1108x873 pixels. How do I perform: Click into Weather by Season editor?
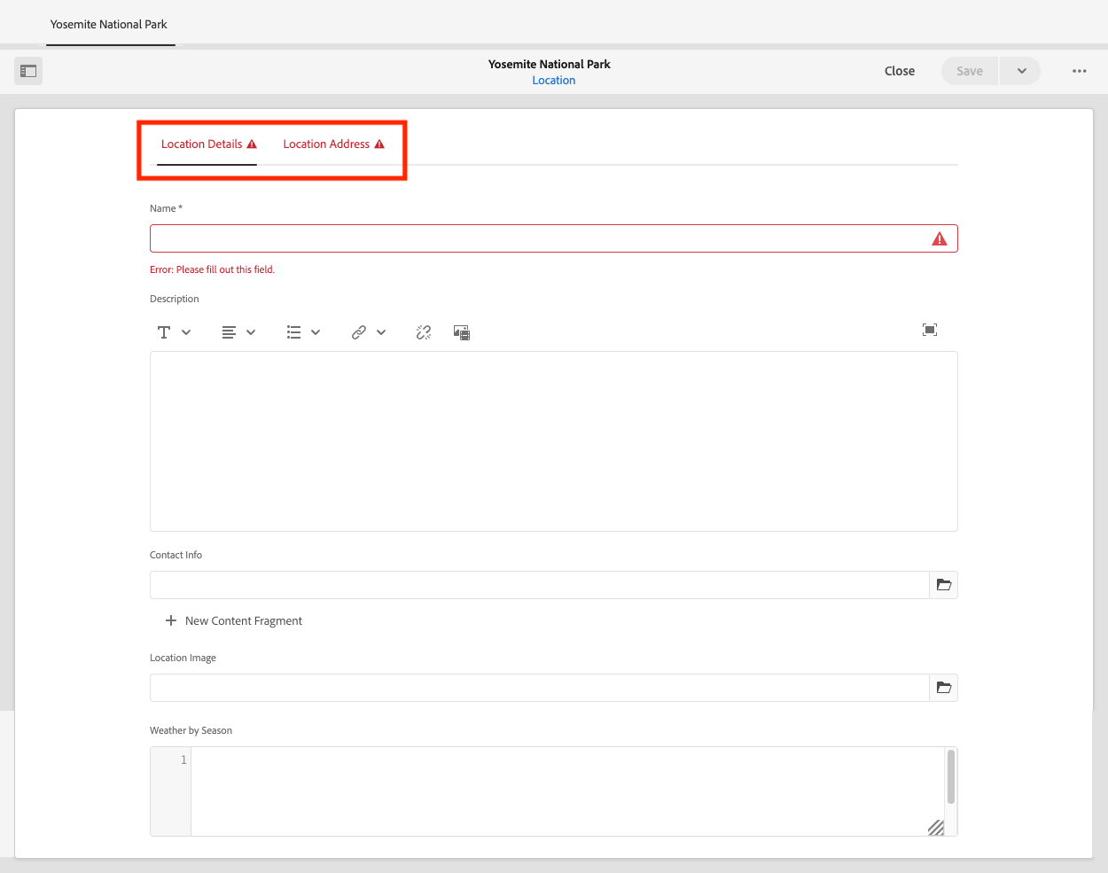[x=567, y=791]
